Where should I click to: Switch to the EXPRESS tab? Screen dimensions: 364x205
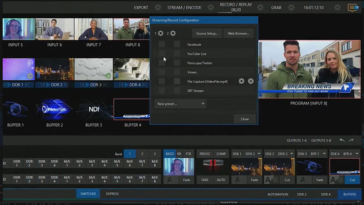[112, 194]
